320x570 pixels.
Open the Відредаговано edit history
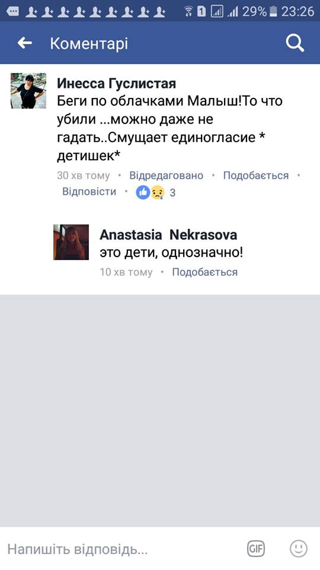click(x=166, y=176)
